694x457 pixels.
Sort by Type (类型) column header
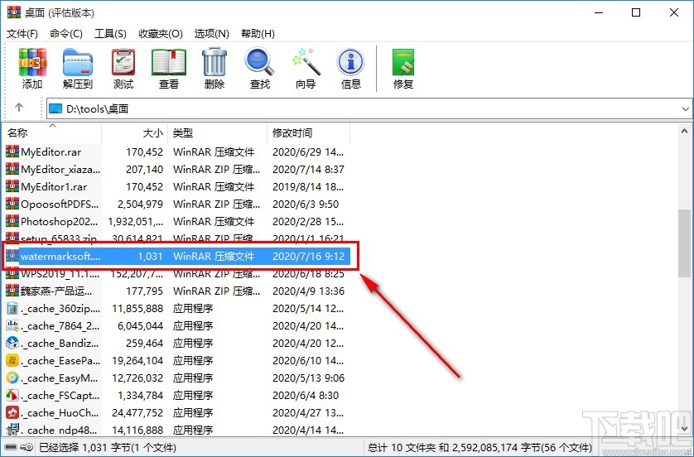pos(218,132)
